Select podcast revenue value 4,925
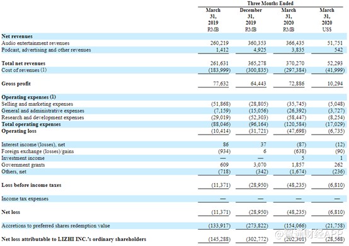This screenshot has height=246, width=349. click(260, 50)
